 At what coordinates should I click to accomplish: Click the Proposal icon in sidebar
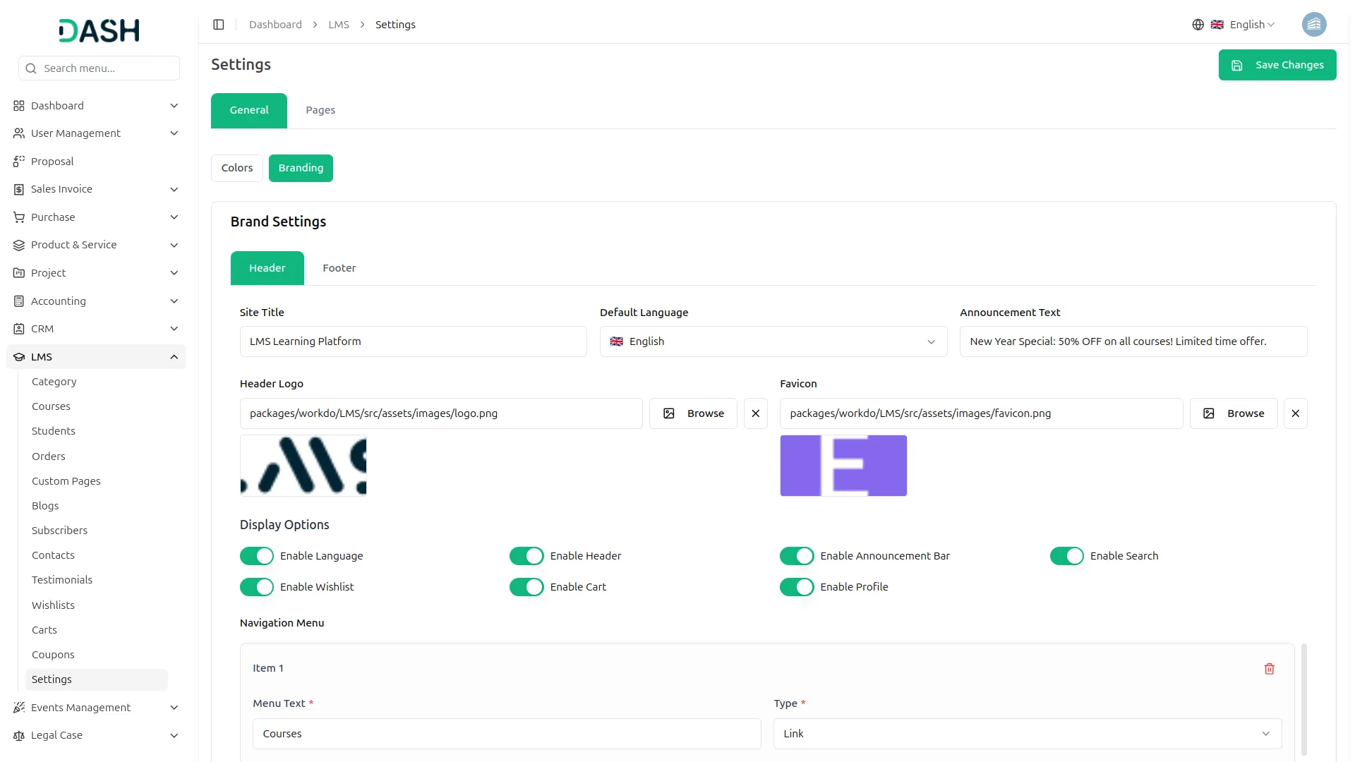[x=19, y=162]
